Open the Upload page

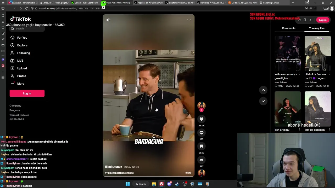tap(22, 68)
